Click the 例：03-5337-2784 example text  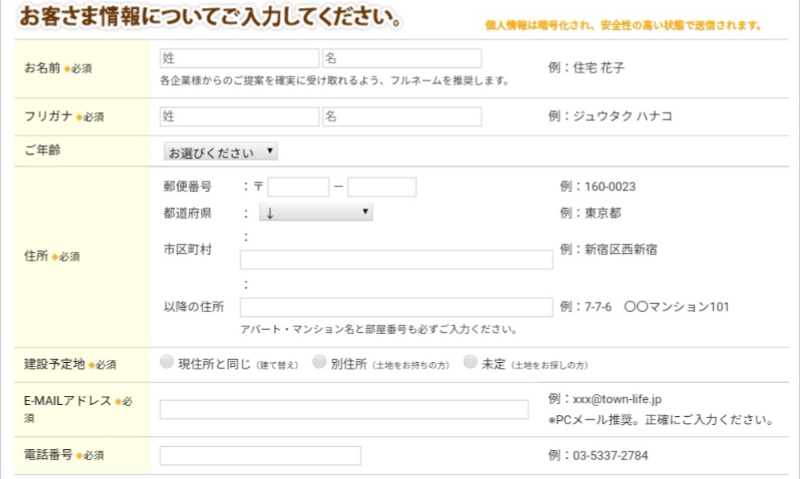598,455
